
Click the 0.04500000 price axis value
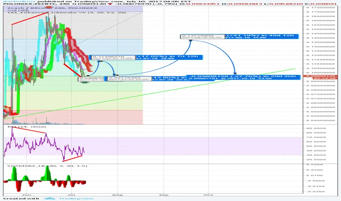coord(321,120)
